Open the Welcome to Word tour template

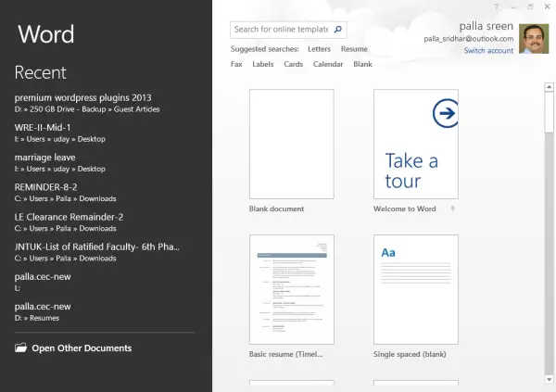click(415, 144)
